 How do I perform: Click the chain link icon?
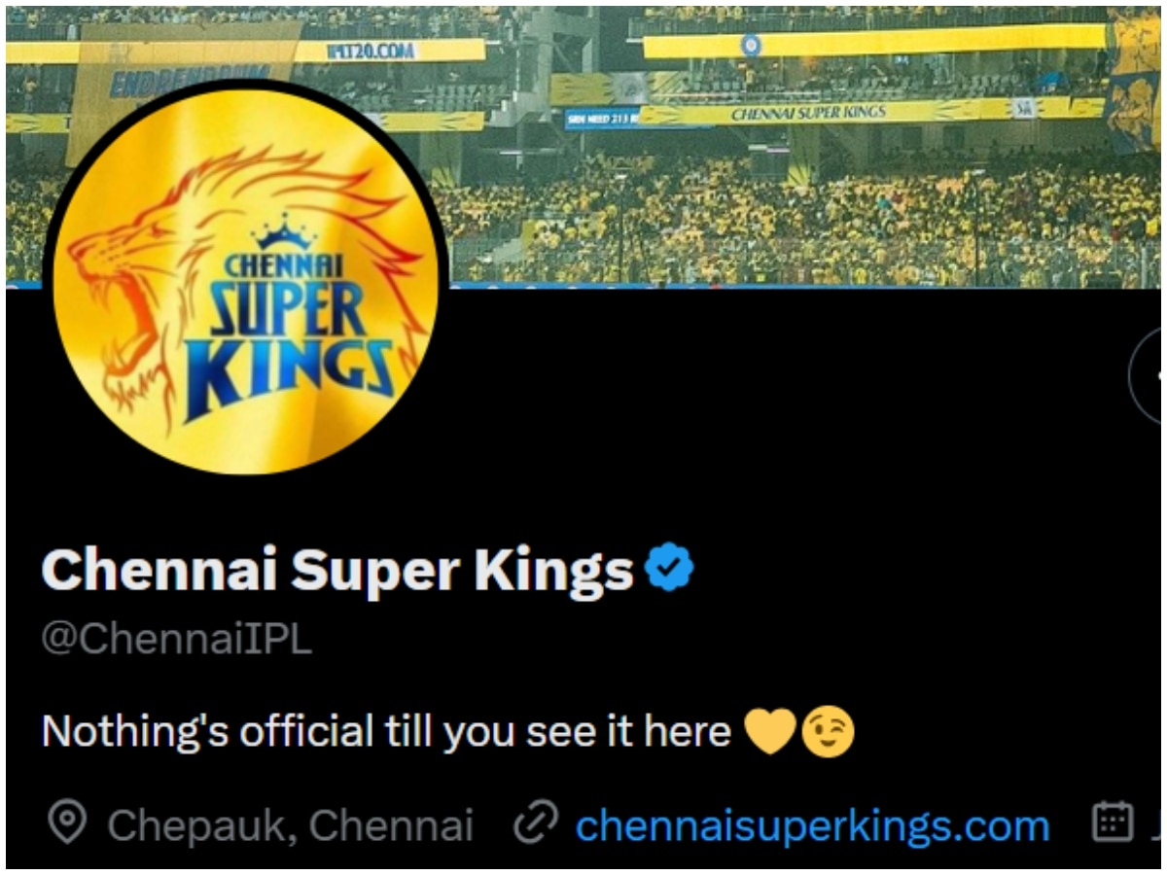point(536,824)
